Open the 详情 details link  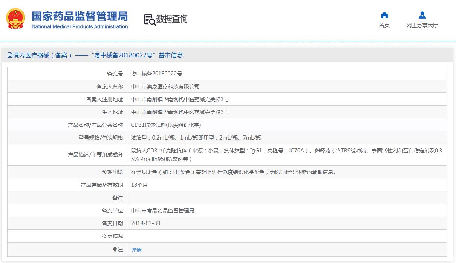click(136, 250)
